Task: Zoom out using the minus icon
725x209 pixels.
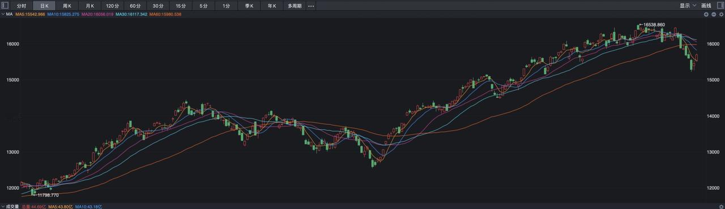Action: click(713, 14)
